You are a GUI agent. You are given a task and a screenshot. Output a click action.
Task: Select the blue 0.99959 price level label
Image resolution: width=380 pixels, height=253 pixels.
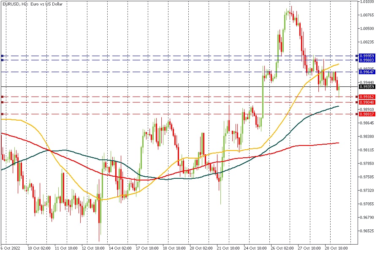point(367,56)
